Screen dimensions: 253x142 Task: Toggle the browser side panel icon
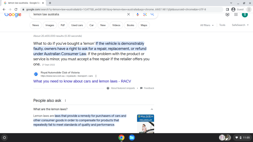[x=227, y=9]
